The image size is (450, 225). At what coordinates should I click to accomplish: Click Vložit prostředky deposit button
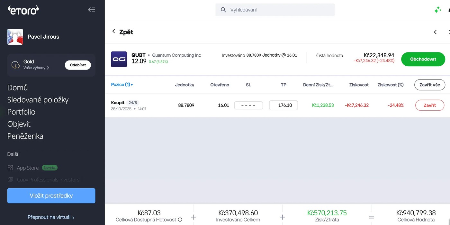point(51,196)
